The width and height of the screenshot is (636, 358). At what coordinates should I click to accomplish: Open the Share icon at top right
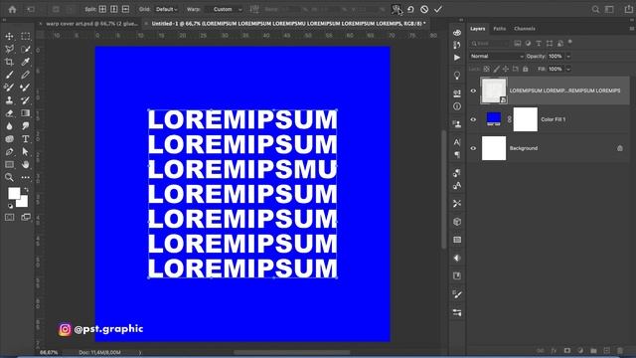pos(628,9)
